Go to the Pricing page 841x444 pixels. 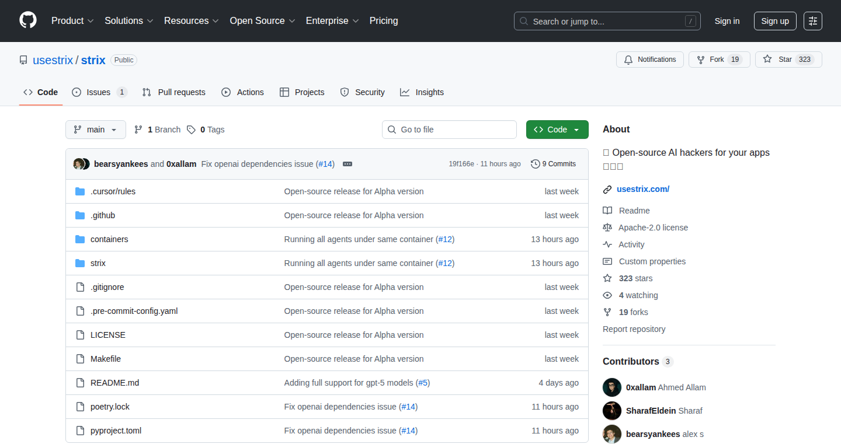384,20
